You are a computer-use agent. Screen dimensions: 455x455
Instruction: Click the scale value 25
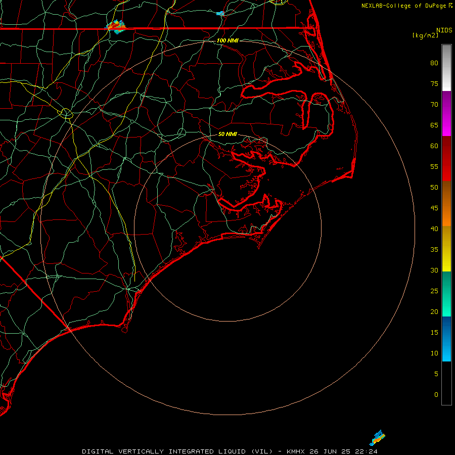[x=434, y=291]
